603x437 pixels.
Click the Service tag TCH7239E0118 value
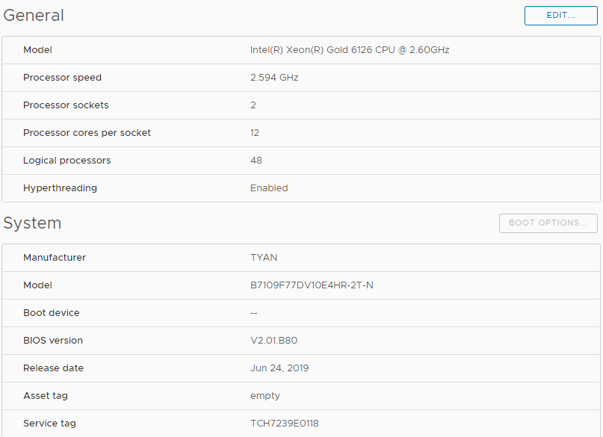tap(285, 424)
